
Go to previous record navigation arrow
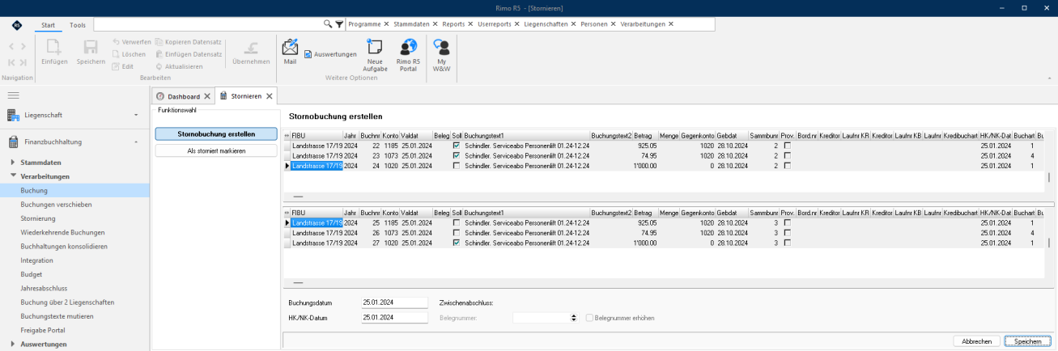click(x=12, y=47)
